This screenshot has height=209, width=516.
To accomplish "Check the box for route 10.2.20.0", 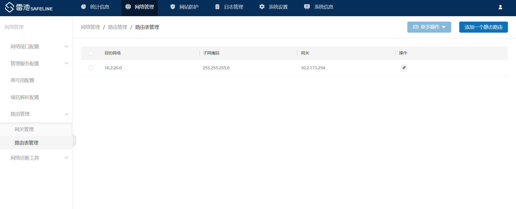I will click(91, 68).
